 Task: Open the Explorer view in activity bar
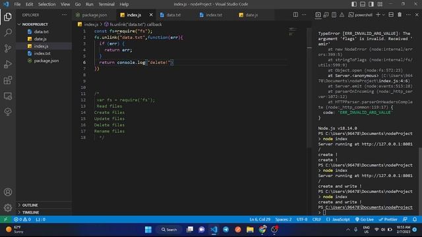(x=8, y=17)
